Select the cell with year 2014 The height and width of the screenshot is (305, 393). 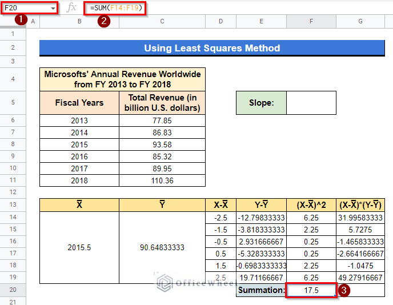(x=79, y=133)
